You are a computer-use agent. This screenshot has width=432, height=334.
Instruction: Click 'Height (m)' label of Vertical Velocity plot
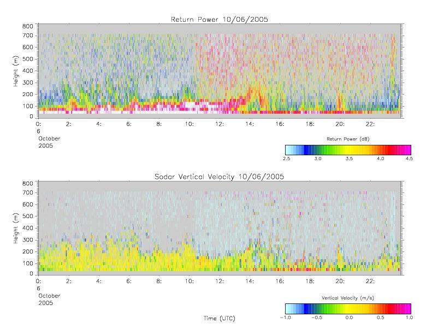pyautogui.click(x=16, y=228)
